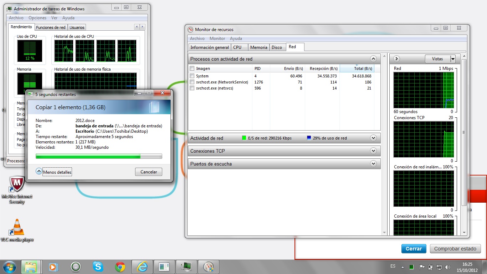Open Google Chrome from the taskbar
This screenshot has height=274, width=487.
[120, 267]
